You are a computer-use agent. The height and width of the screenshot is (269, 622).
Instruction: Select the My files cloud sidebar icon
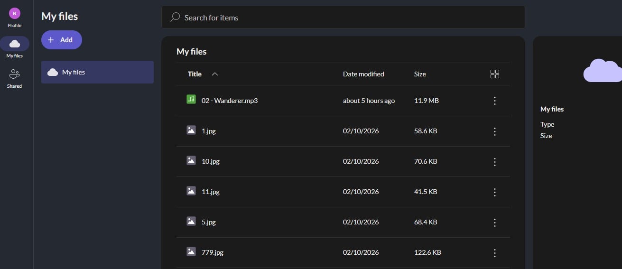pos(15,44)
